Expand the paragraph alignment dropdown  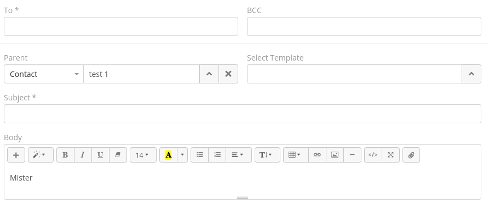239,155
